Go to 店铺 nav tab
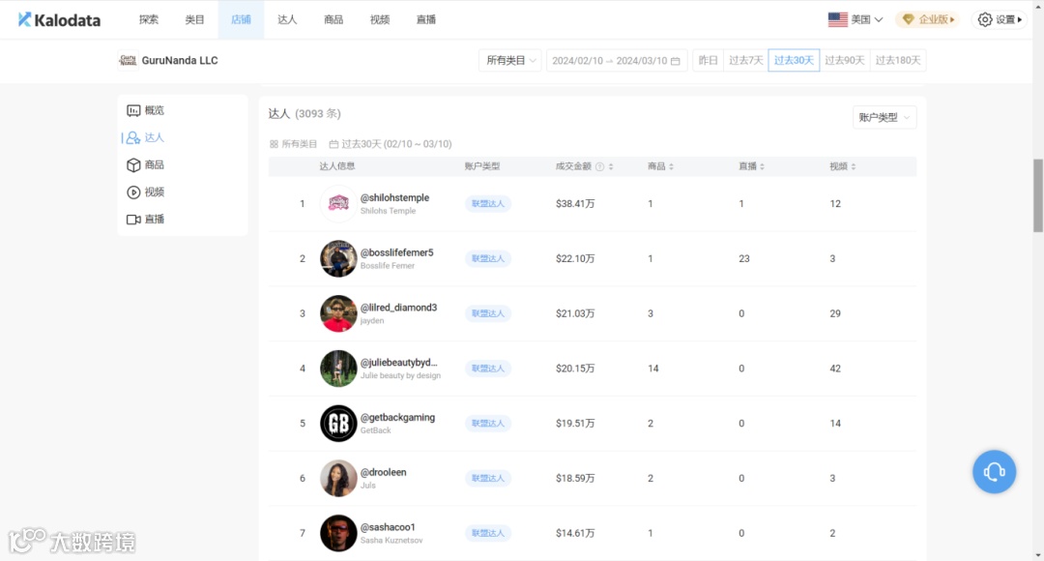This screenshot has height=561, width=1044. (x=241, y=20)
